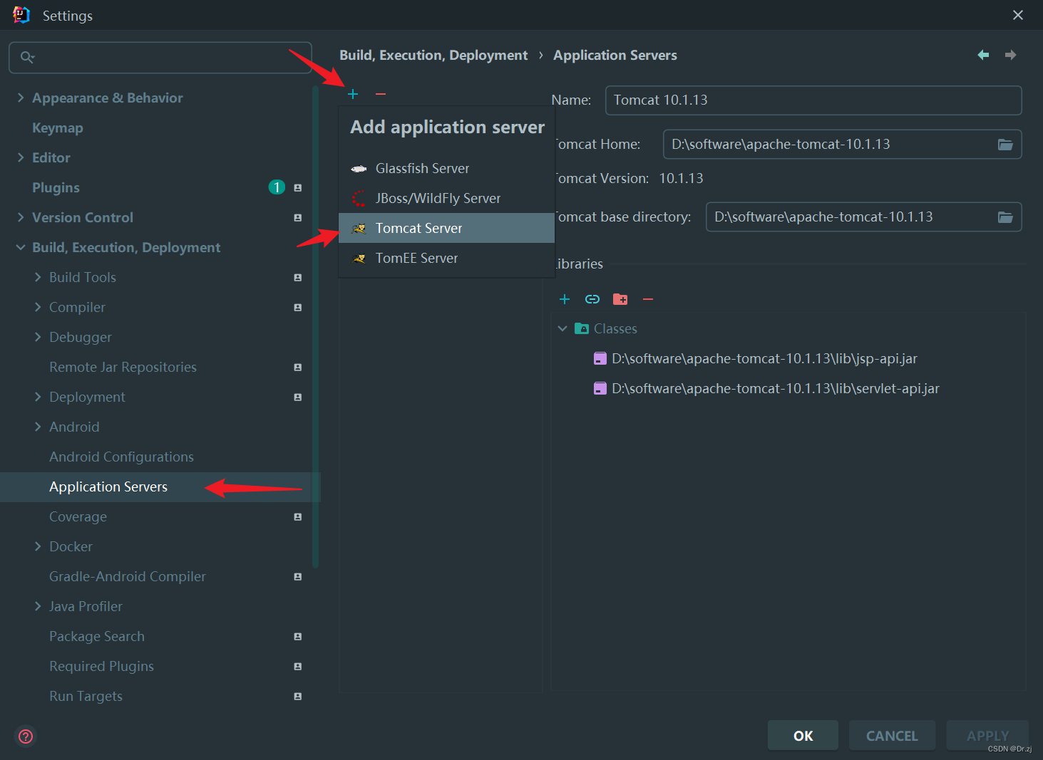The height and width of the screenshot is (760, 1043).
Task: Focus the settings search field
Action: pos(160,58)
